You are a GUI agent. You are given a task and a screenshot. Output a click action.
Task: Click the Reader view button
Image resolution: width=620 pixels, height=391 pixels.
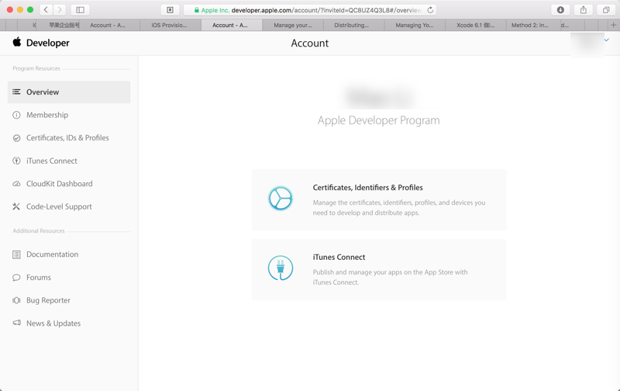tap(170, 9)
